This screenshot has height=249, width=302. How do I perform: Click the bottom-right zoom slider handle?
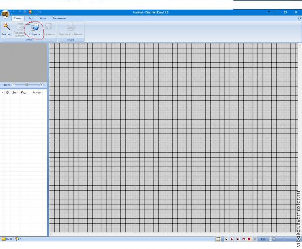point(273,239)
